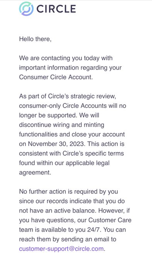Click the 'longer be supported. We will' line
This screenshot has width=152, height=262.
59,115
